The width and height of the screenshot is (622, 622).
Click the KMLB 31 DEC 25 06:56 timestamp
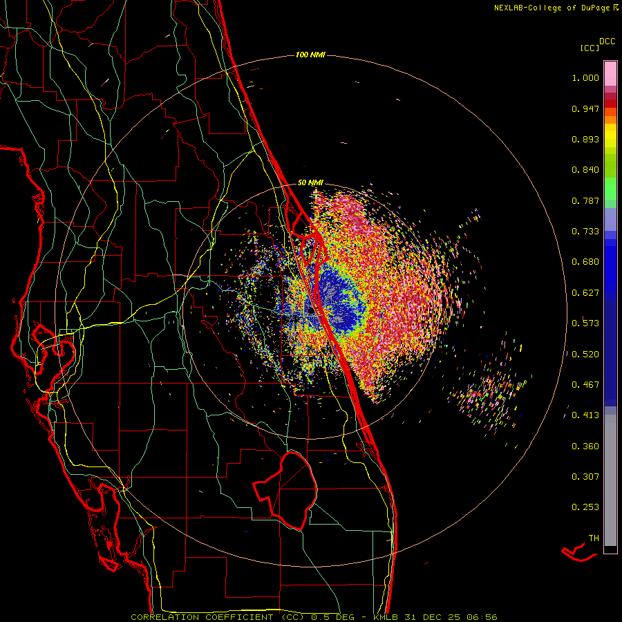[x=435, y=617]
